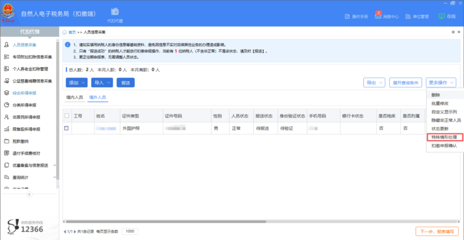Open 消息中心 message center icon
Screen dimensions: 464x240
(379, 16)
